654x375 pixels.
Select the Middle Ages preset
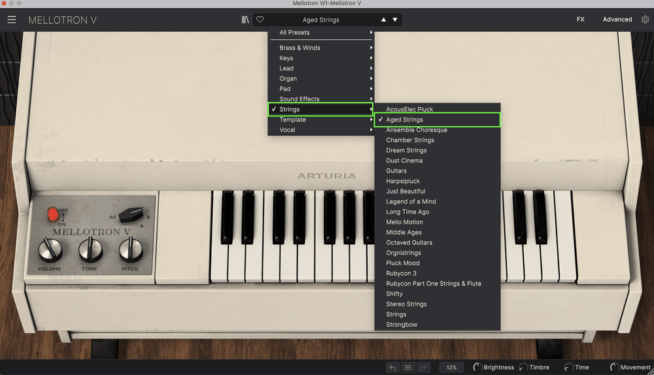pyautogui.click(x=437, y=232)
